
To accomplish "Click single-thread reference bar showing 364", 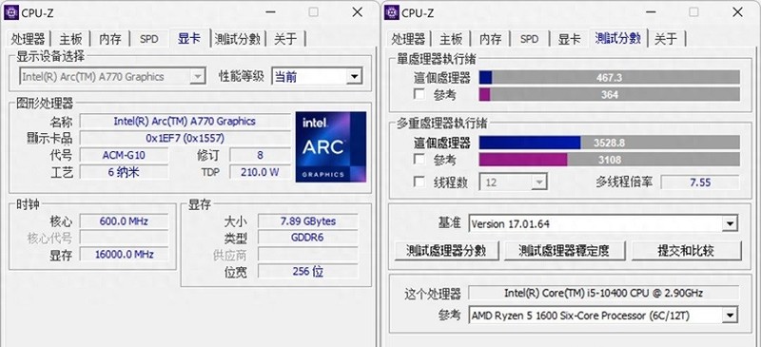I will click(610, 94).
